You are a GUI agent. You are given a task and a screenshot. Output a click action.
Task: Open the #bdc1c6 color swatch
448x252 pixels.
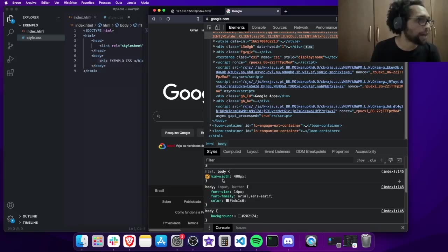click(x=227, y=201)
